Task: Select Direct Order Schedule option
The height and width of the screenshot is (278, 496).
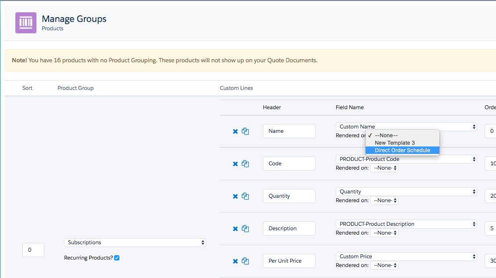Action: point(403,150)
